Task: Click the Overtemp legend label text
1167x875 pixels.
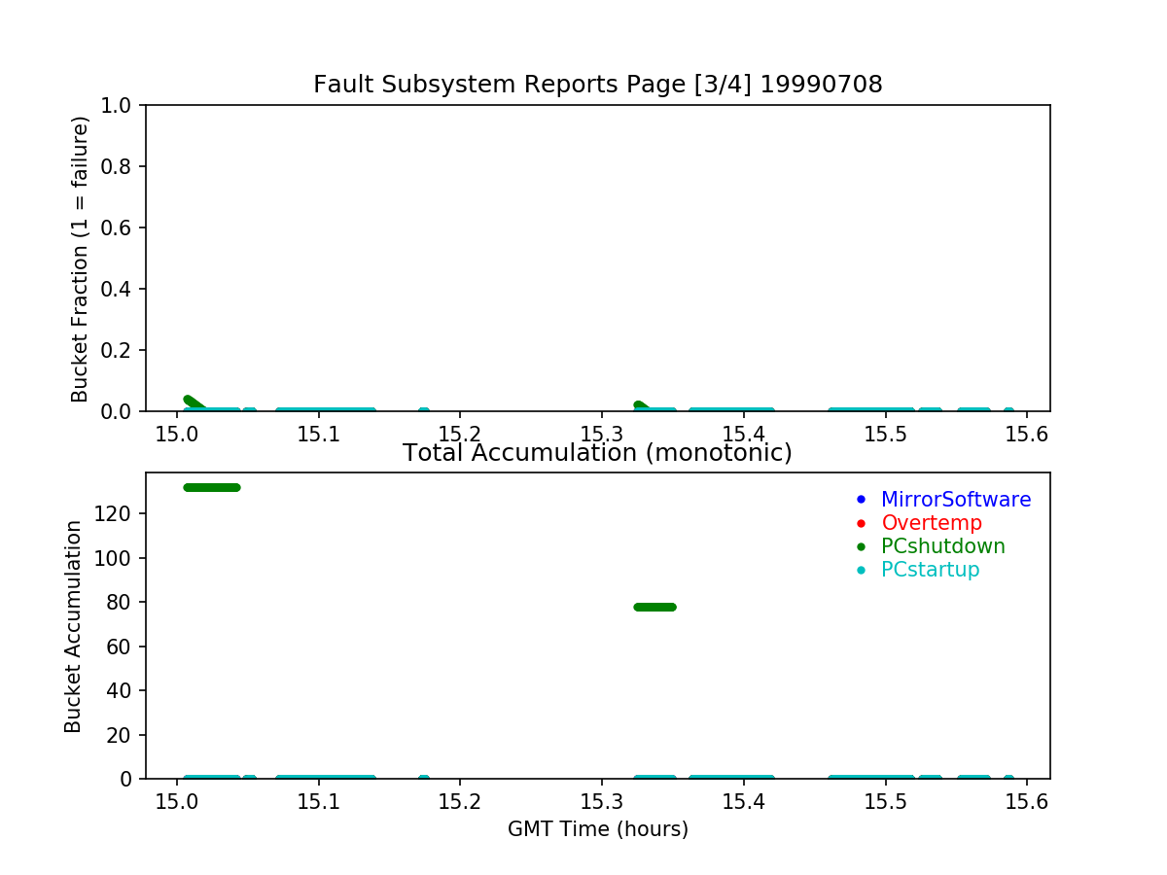Action: pyautogui.click(x=931, y=523)
